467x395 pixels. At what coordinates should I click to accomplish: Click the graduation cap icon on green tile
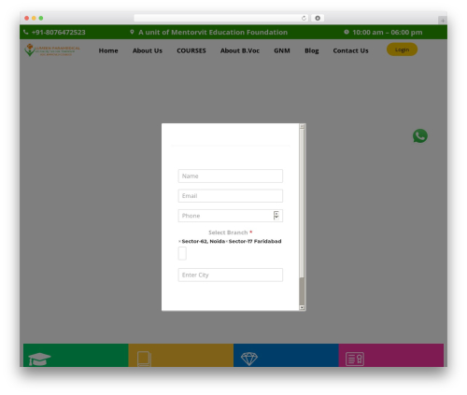pos(39,360)
